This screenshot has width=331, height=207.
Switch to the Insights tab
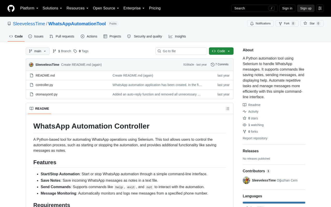(x=177, y=36)
